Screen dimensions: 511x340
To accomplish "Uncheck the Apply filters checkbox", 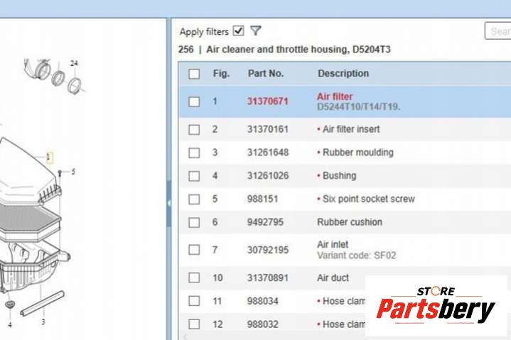I will 238,31.
